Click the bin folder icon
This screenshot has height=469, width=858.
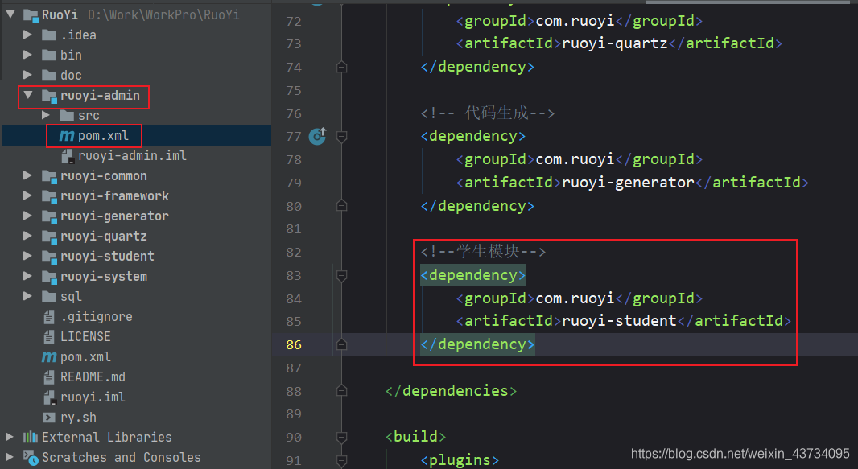click(49, 56)
